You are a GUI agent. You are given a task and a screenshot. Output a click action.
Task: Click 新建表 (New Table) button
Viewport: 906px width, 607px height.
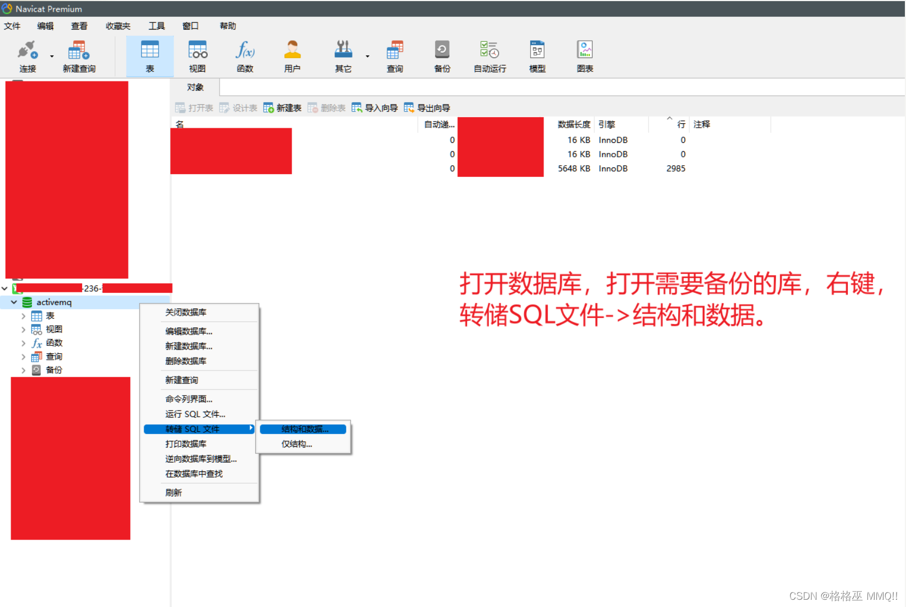[x=282, y=108]
